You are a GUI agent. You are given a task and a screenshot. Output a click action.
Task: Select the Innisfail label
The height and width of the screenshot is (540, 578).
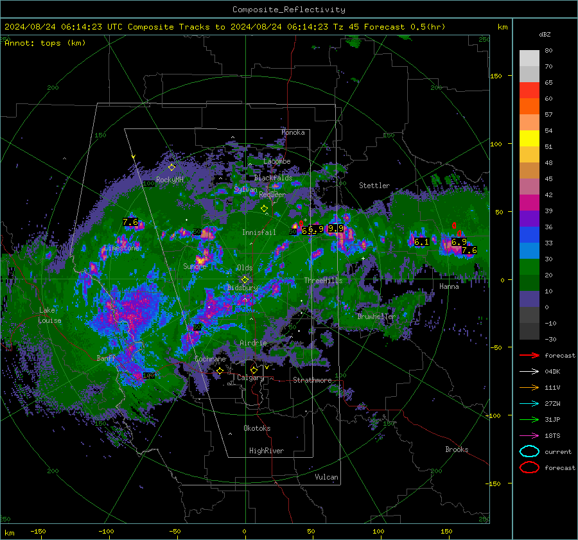(x=259, y=232)
